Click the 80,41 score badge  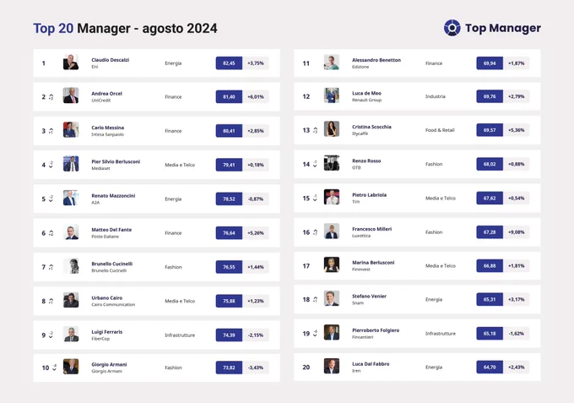[229, 131]
